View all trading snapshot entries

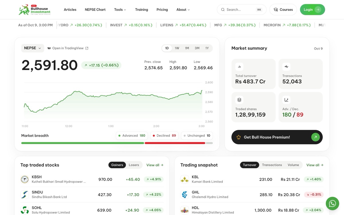pos(315,165)
